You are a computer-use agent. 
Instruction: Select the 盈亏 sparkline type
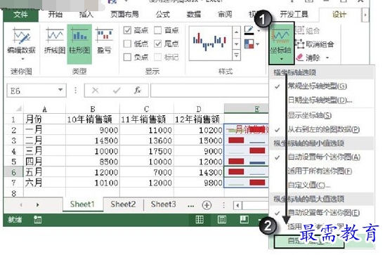(104, 41)
